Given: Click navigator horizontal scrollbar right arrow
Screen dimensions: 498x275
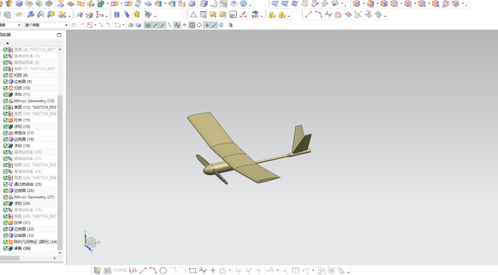Looking at the screenshot, I should pyautogui.click(x=54, y=258).
